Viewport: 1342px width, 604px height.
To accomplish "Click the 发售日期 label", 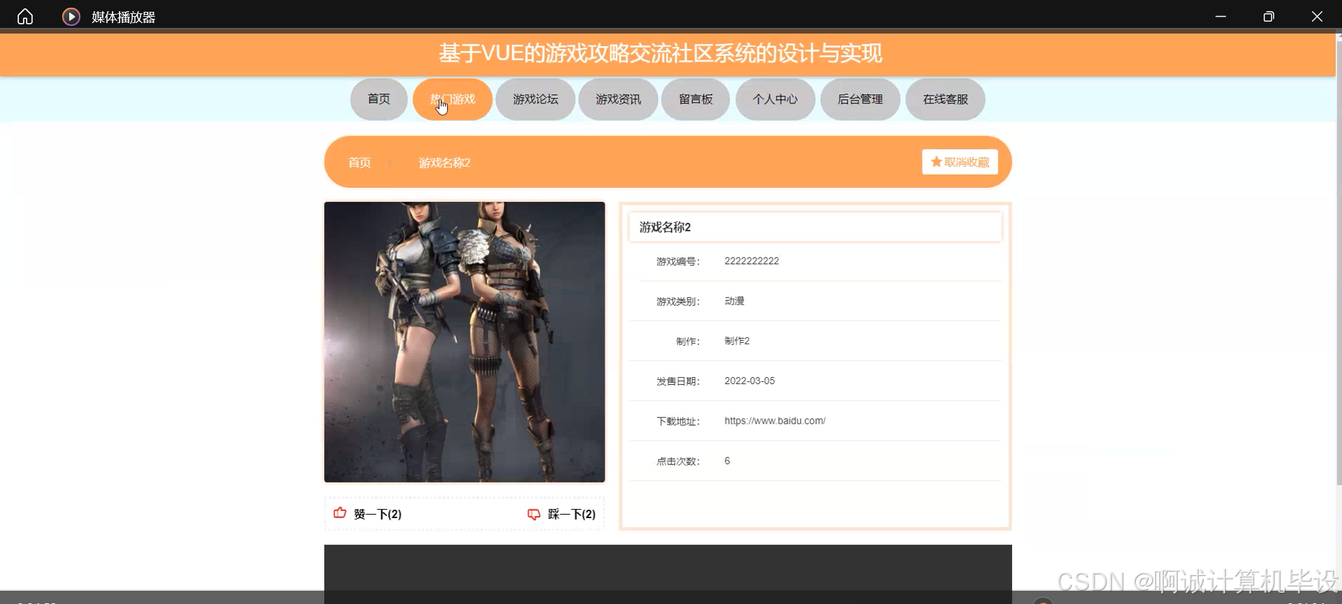I will pyautogui.click(x=677, y=381).
